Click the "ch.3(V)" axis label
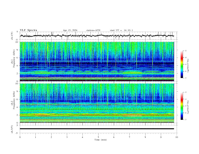 (12, 129)
